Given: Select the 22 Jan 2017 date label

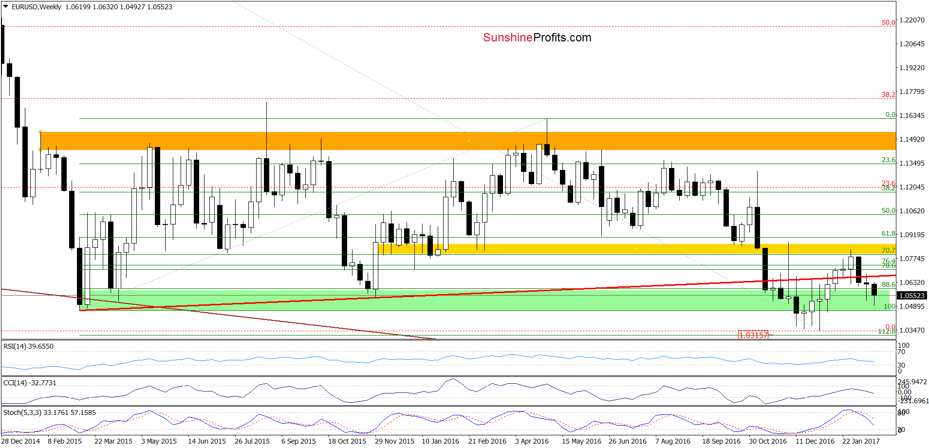Looking at the screenshot, I should 861,441.
